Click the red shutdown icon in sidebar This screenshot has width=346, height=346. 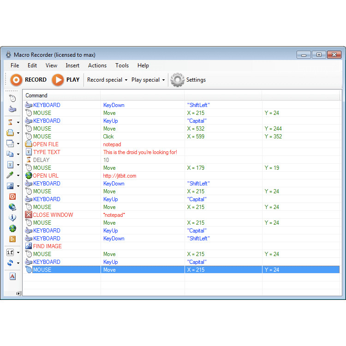pyautogui.click(x=12, y=197)
